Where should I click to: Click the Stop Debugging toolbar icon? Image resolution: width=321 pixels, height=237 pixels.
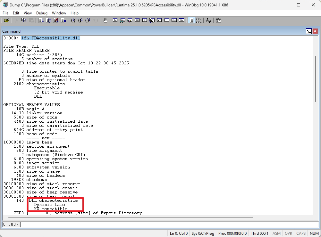[56, 20]
